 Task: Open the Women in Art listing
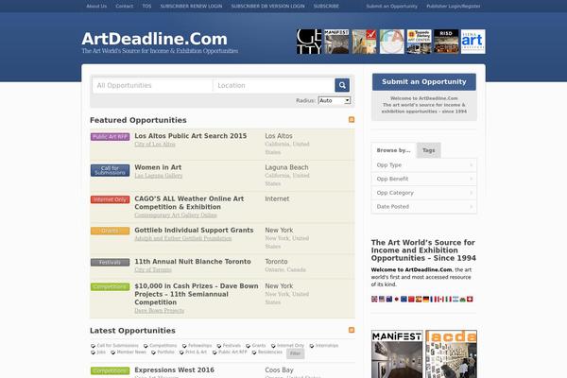click(x=158, y=167)
